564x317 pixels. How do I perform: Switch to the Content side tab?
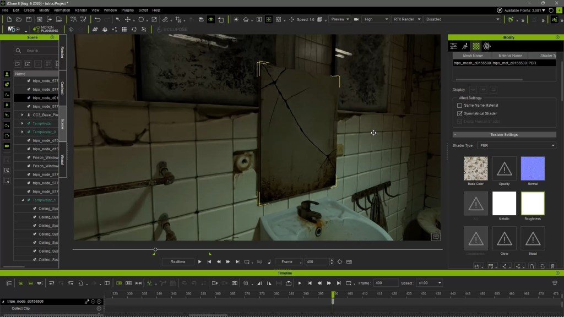click(x=63, y=88)
